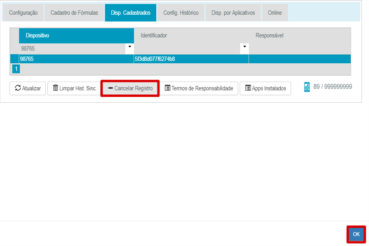
Task: Click the trash icon on Limpar Hist. Sinc
Action: point(55,88)
